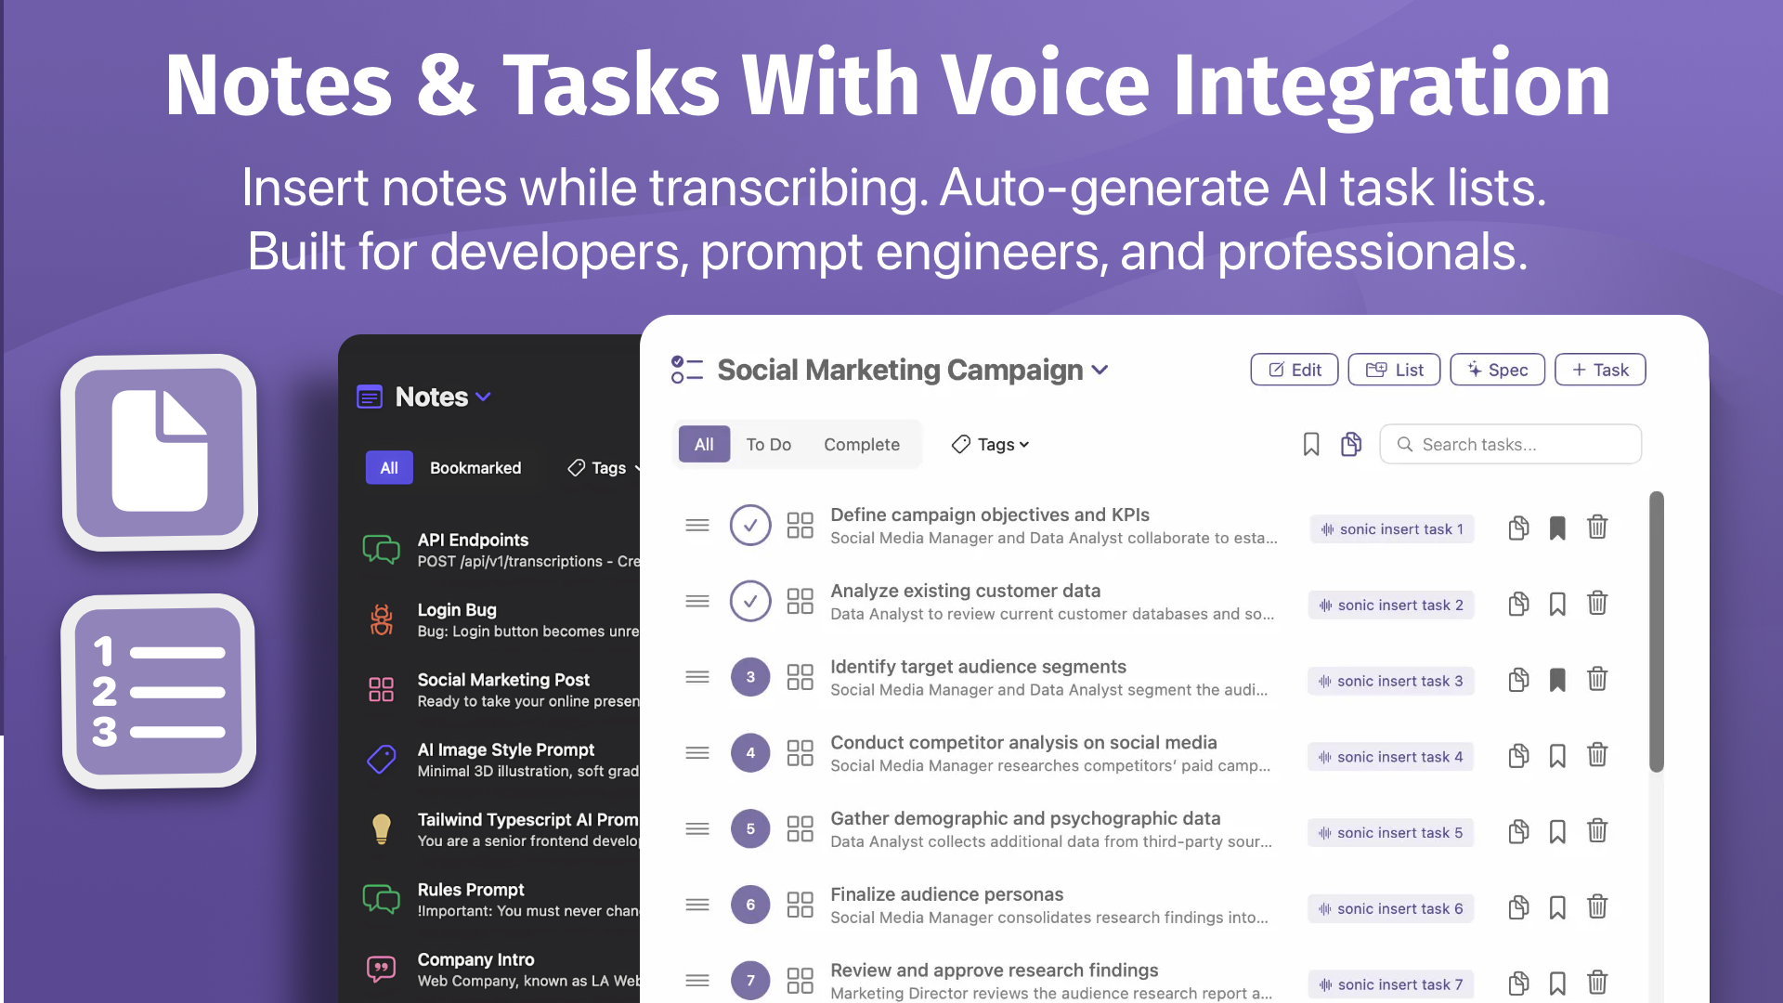This screenshot has width=1783, height=1003.
Task: Click the Spec button
Action: click(1497, 370)
